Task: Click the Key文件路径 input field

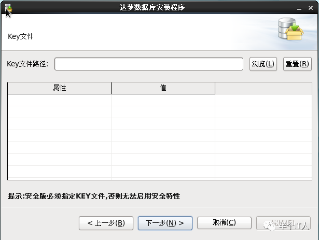Action: click(x=149, y=64)
